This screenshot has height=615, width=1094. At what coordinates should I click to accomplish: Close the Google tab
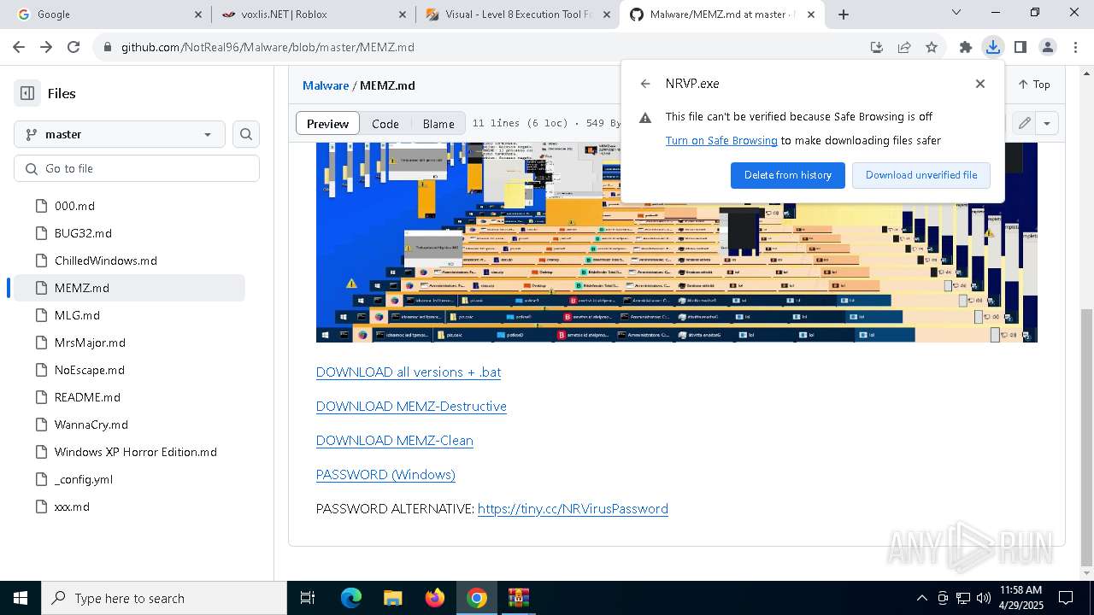click(x=198, y=15)
